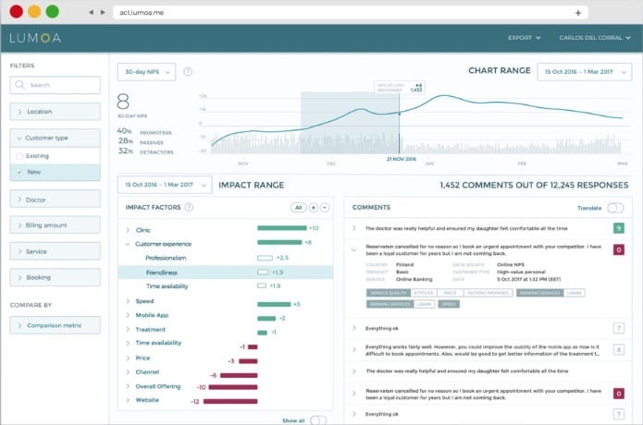Expand the Speed impact factor
643x425 pixels.
point(128,301)
